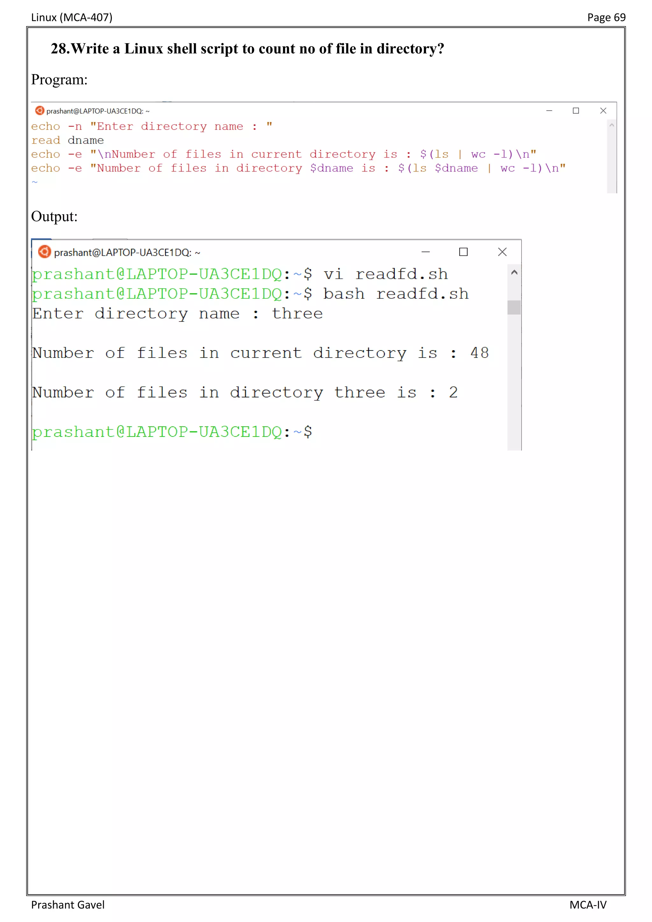Click the question 28 heading

pos(247,49)
